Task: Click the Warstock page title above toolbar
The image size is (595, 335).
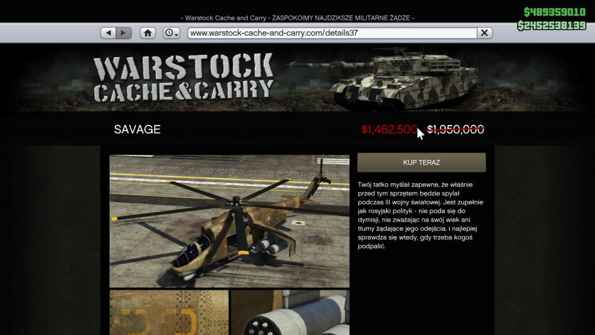Action: [297, 18]
